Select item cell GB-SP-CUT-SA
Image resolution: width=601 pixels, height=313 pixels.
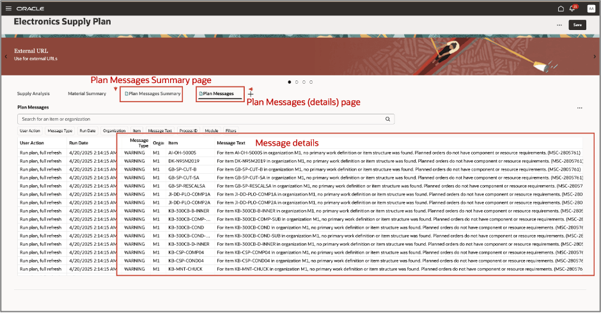tap(183, 178)
